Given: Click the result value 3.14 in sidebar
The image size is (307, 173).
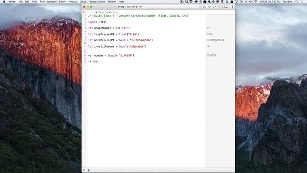Looking at the screenshot, I should click(x=209, y=34).
